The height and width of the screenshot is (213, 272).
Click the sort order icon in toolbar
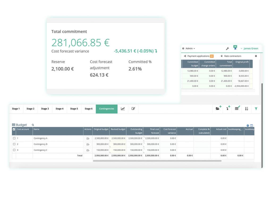coord(246,109)
